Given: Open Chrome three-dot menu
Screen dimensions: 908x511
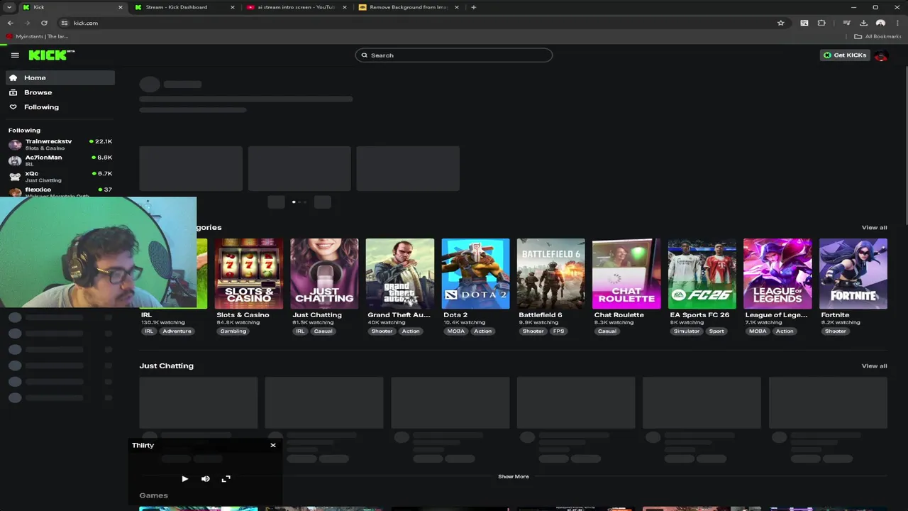Looking at the screenshot, I should click(x=898, y=23).
